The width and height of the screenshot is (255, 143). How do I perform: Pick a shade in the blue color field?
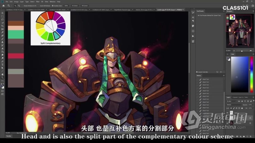pos(240,74)
